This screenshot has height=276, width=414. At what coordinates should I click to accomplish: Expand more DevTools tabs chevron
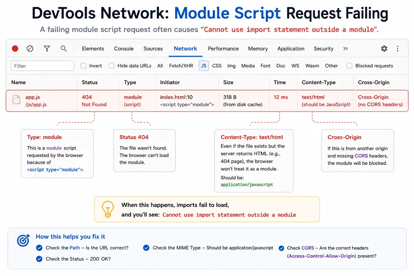tap(345, 49)
